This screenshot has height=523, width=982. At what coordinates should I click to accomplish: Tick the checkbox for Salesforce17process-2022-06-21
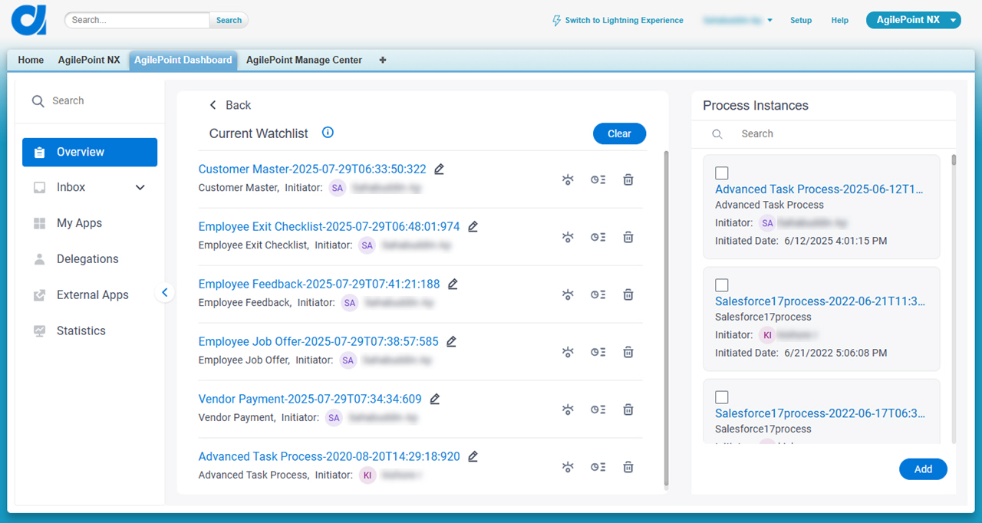coord(722,285)
